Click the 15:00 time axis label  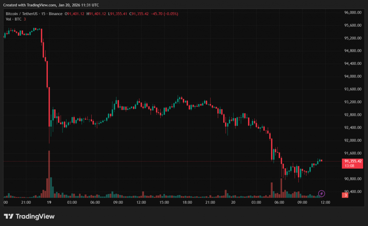point(164,202)
